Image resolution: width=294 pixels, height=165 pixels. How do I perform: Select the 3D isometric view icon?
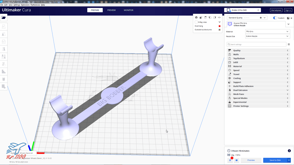tap(196, 17)
